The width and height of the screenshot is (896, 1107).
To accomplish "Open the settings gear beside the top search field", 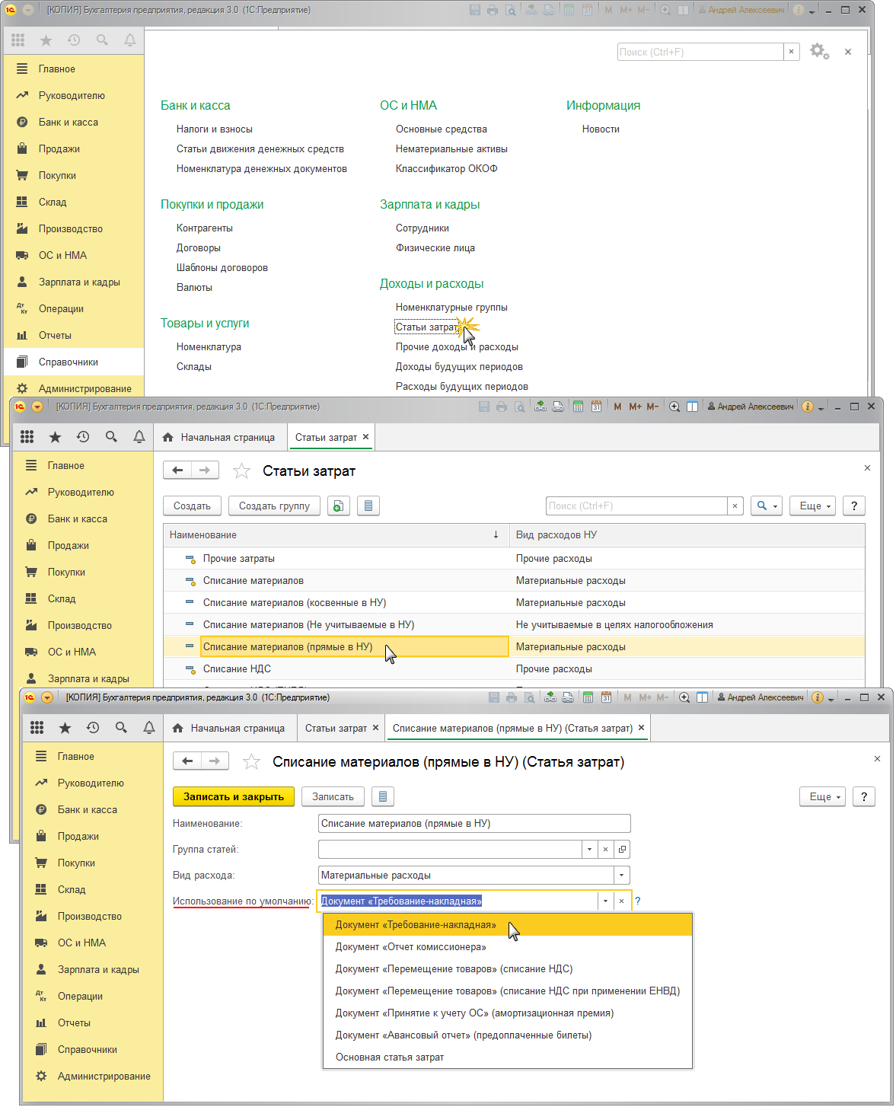I will (x=818, y=51).
